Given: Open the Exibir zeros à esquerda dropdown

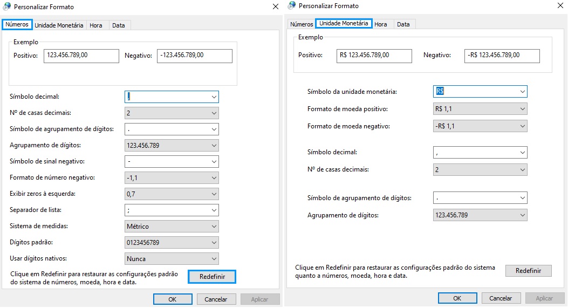Looking at the screenshot, I should click(x=171, y=194).
